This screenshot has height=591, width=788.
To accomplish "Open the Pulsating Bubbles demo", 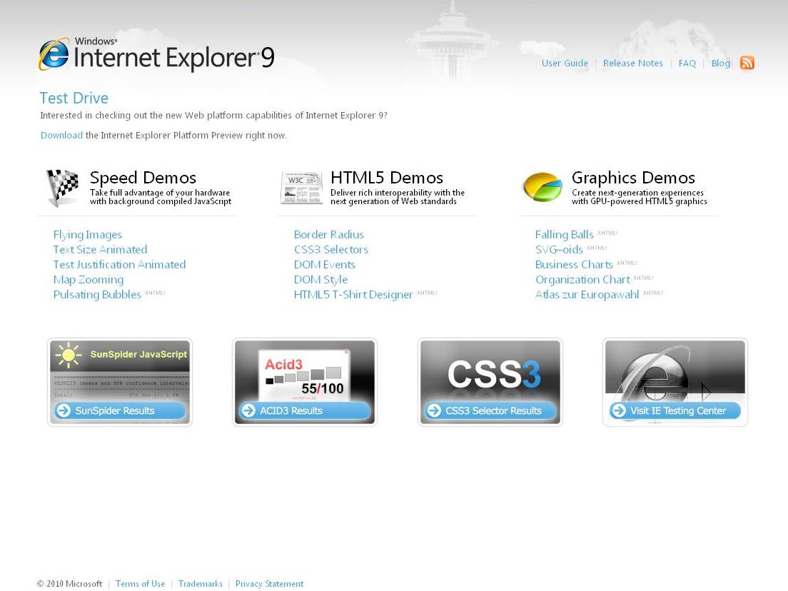I will click(x=97, y=295).
